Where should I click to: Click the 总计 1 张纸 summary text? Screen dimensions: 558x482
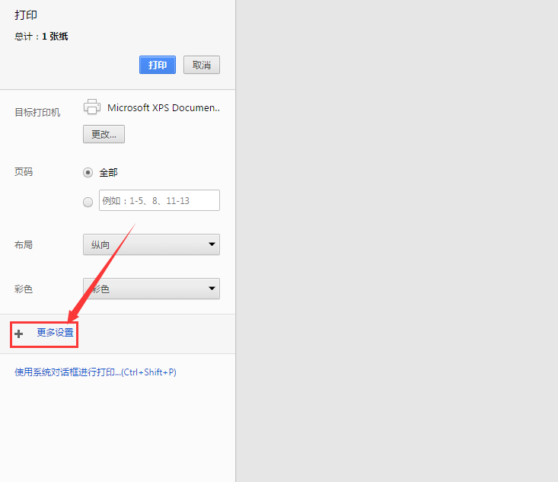41,37
